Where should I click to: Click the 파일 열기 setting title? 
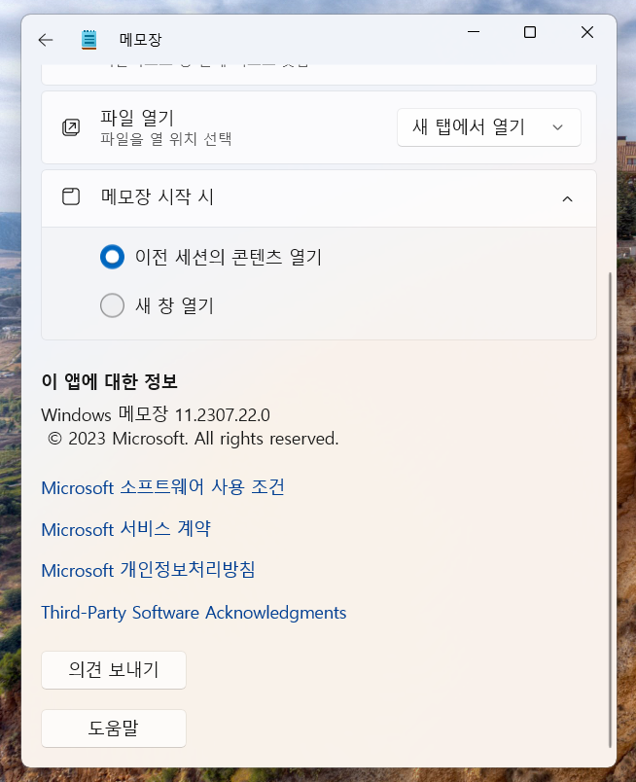pyautogui.click(x=137, y=118)
